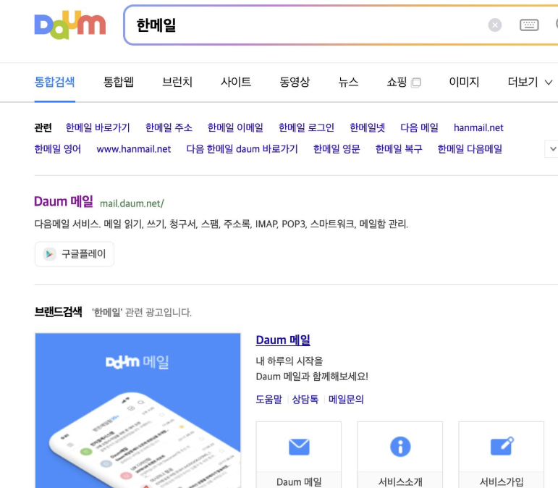558x488 pixels.
Task: Click the '내 하루의 시작을' ad text
Action: 289,361
